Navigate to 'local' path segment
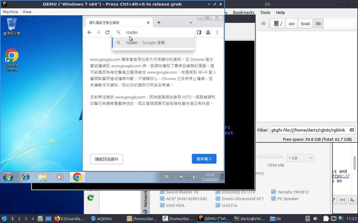Viewport: 358px width, 223px height. pyautogui.click(x=305, y=23)
